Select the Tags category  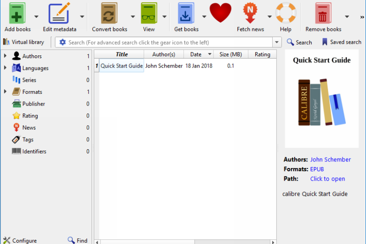click(28, 139)
